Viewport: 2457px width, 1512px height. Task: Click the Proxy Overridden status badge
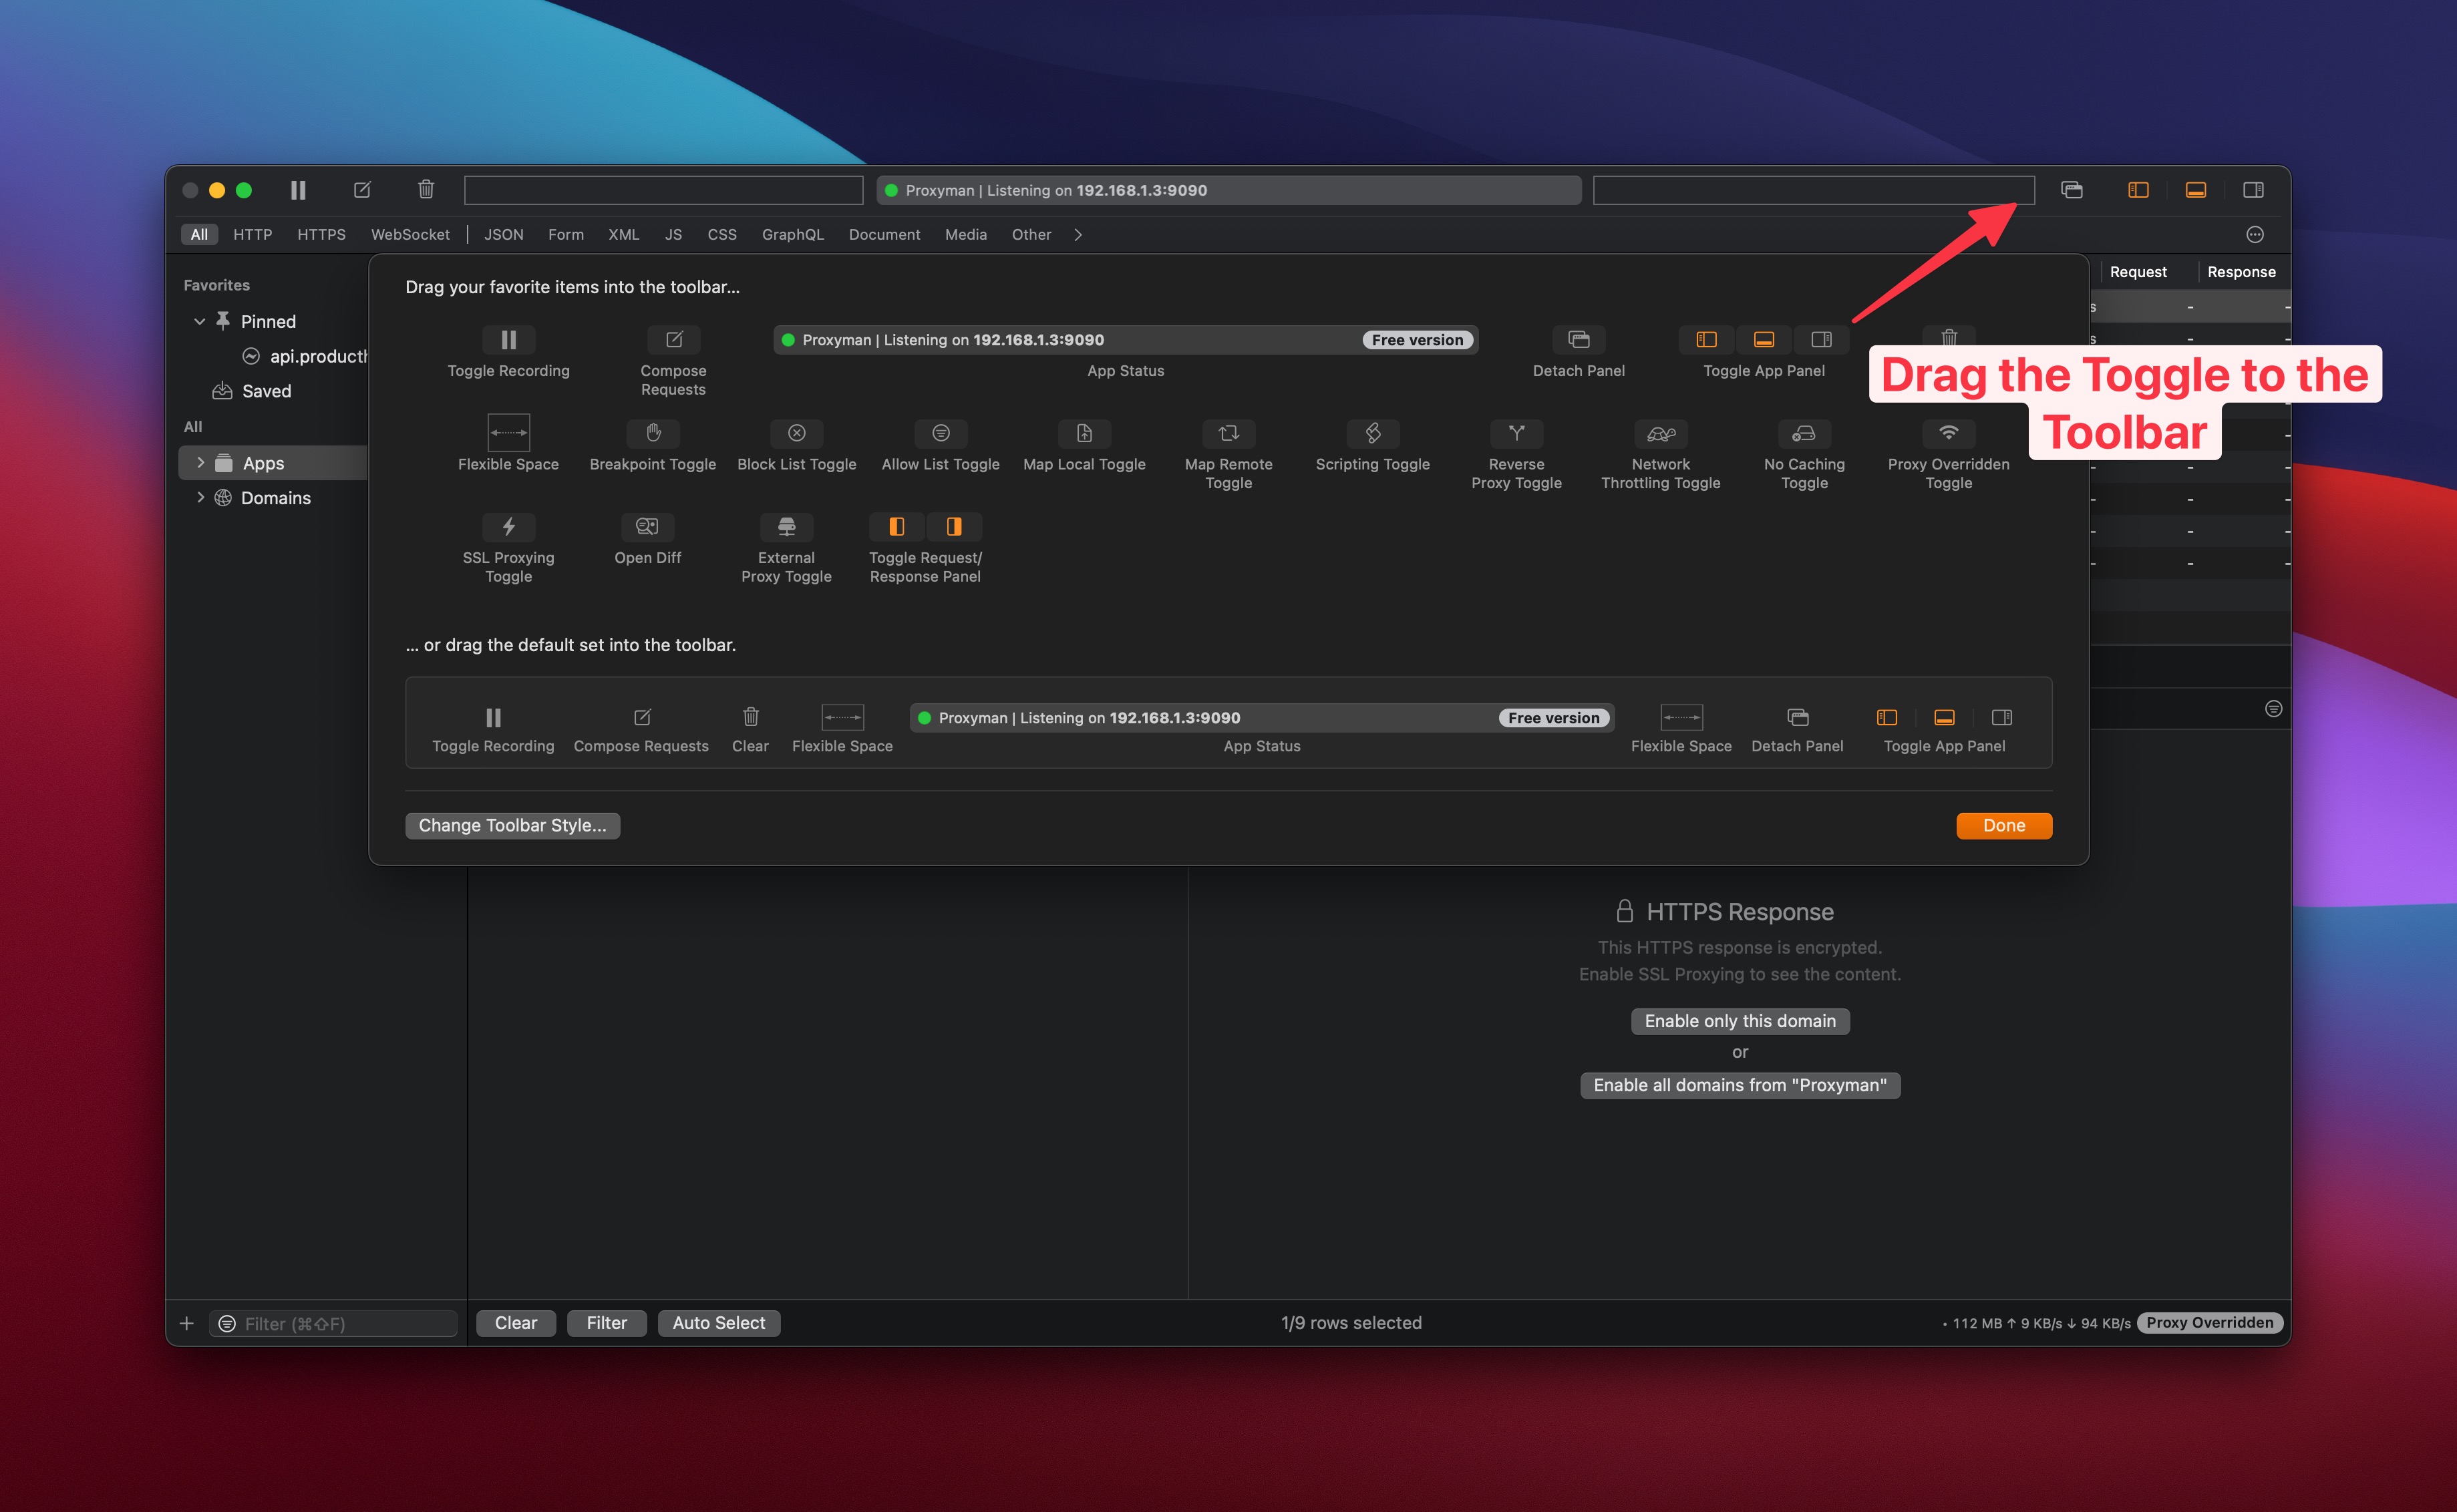[2210, 1322]
